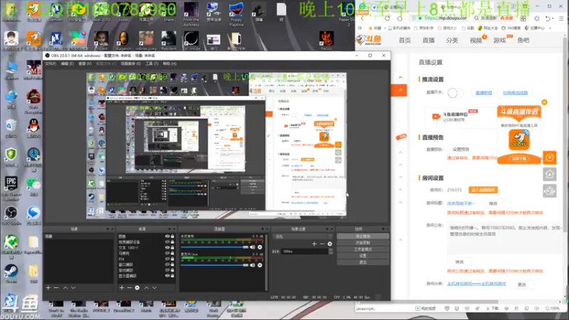Viewport: 569px width, 320px height.
Task: Move the selected source down
Action: pyautogui.click(x=154, y=288)
